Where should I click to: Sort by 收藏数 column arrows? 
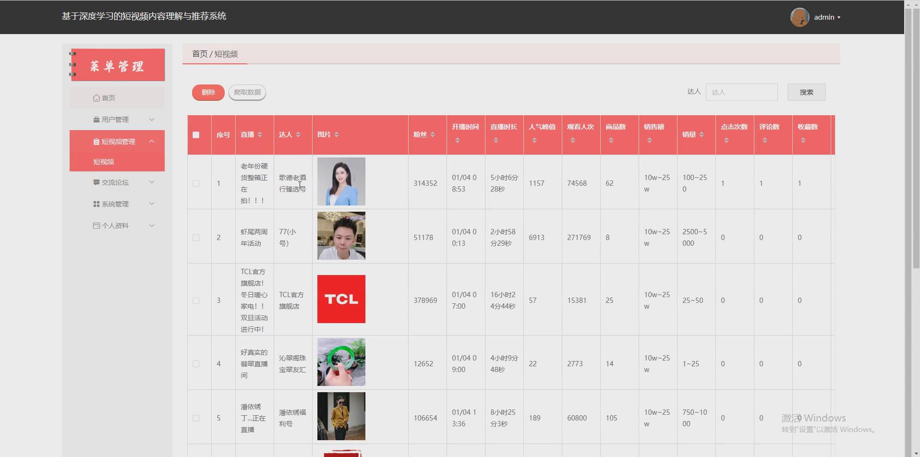tap(803, 141)
